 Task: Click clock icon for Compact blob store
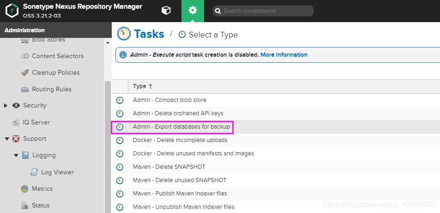click(120, 100)
